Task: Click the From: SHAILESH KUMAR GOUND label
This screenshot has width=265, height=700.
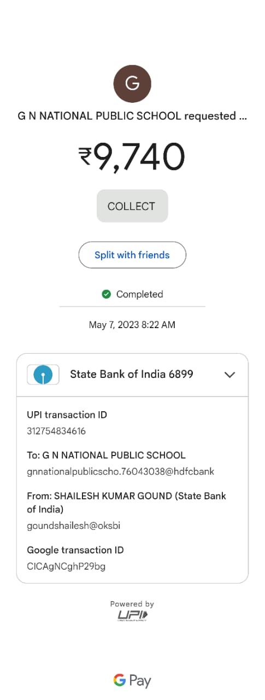Action: pos(126,503)
